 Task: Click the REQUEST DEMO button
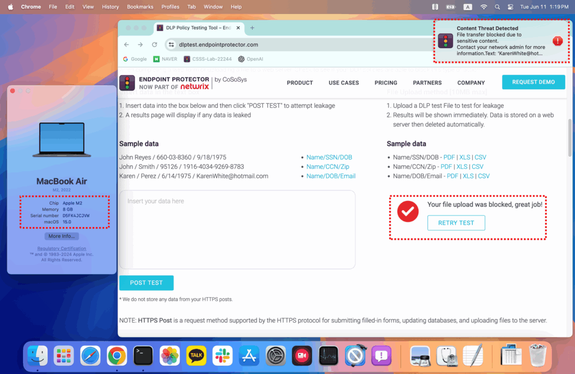tap(533, 82)
